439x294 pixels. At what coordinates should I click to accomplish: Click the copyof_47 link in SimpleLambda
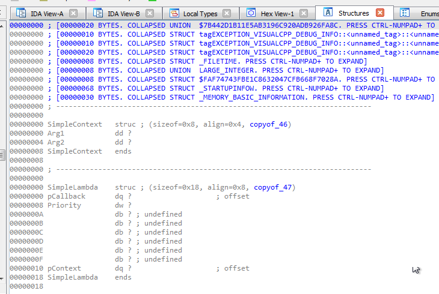273,187
